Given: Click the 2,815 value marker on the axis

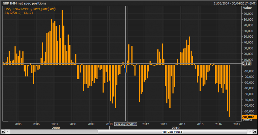Looking at the screenshot, I should coord(247,64).
